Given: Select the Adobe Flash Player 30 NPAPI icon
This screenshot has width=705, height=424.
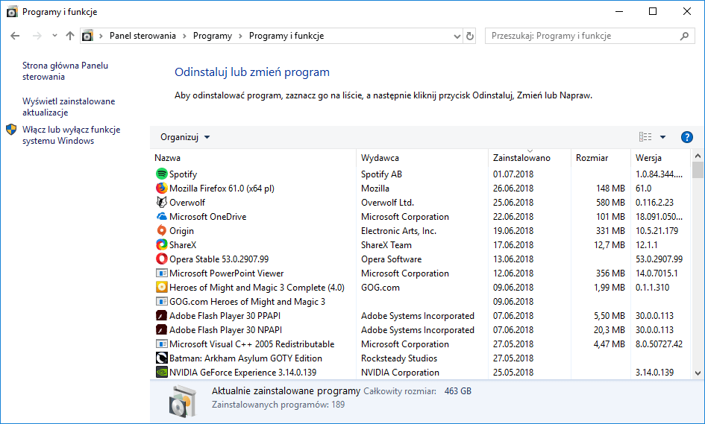Looking at the screenshot, I should (161, 329).
